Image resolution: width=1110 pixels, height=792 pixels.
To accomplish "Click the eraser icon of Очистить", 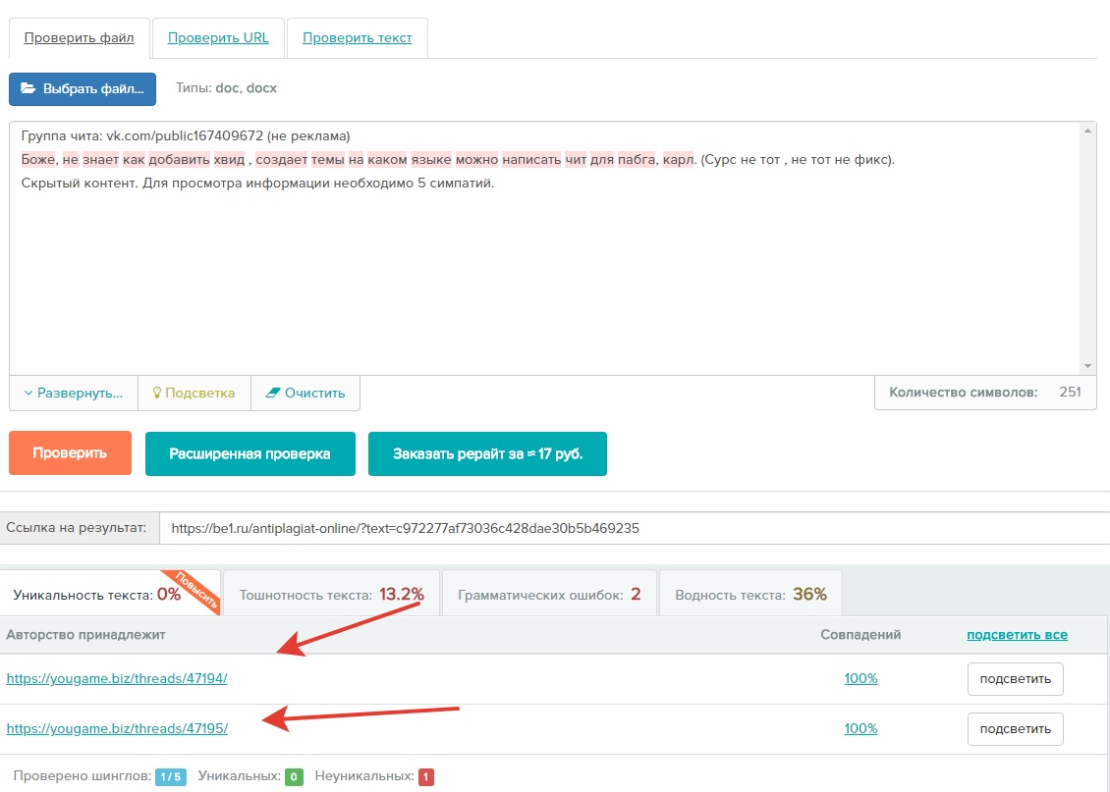I will 272,393.
